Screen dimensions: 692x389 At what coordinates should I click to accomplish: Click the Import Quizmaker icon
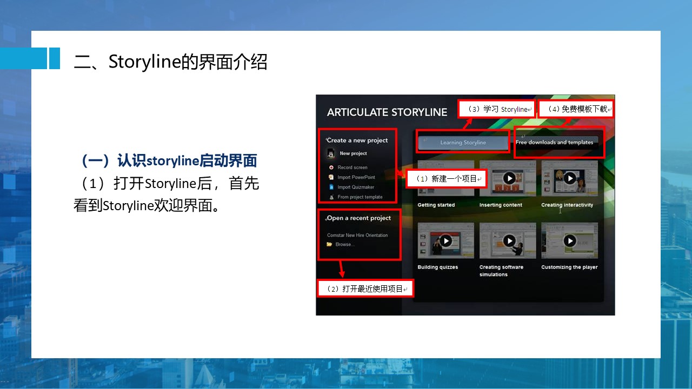(331, 187)
